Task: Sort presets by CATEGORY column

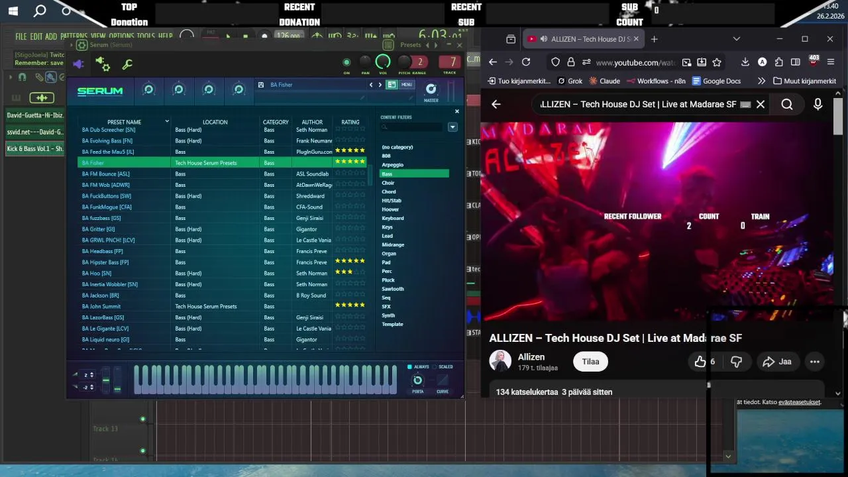Action: pos(276,122)
